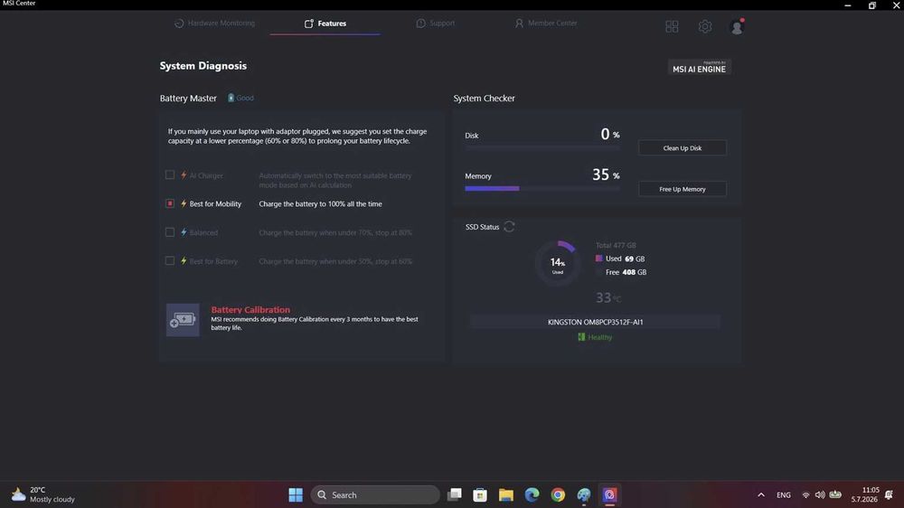Go to Member Center tab
The height and width of the screenshot is (508, 904).
click(545, 24)
